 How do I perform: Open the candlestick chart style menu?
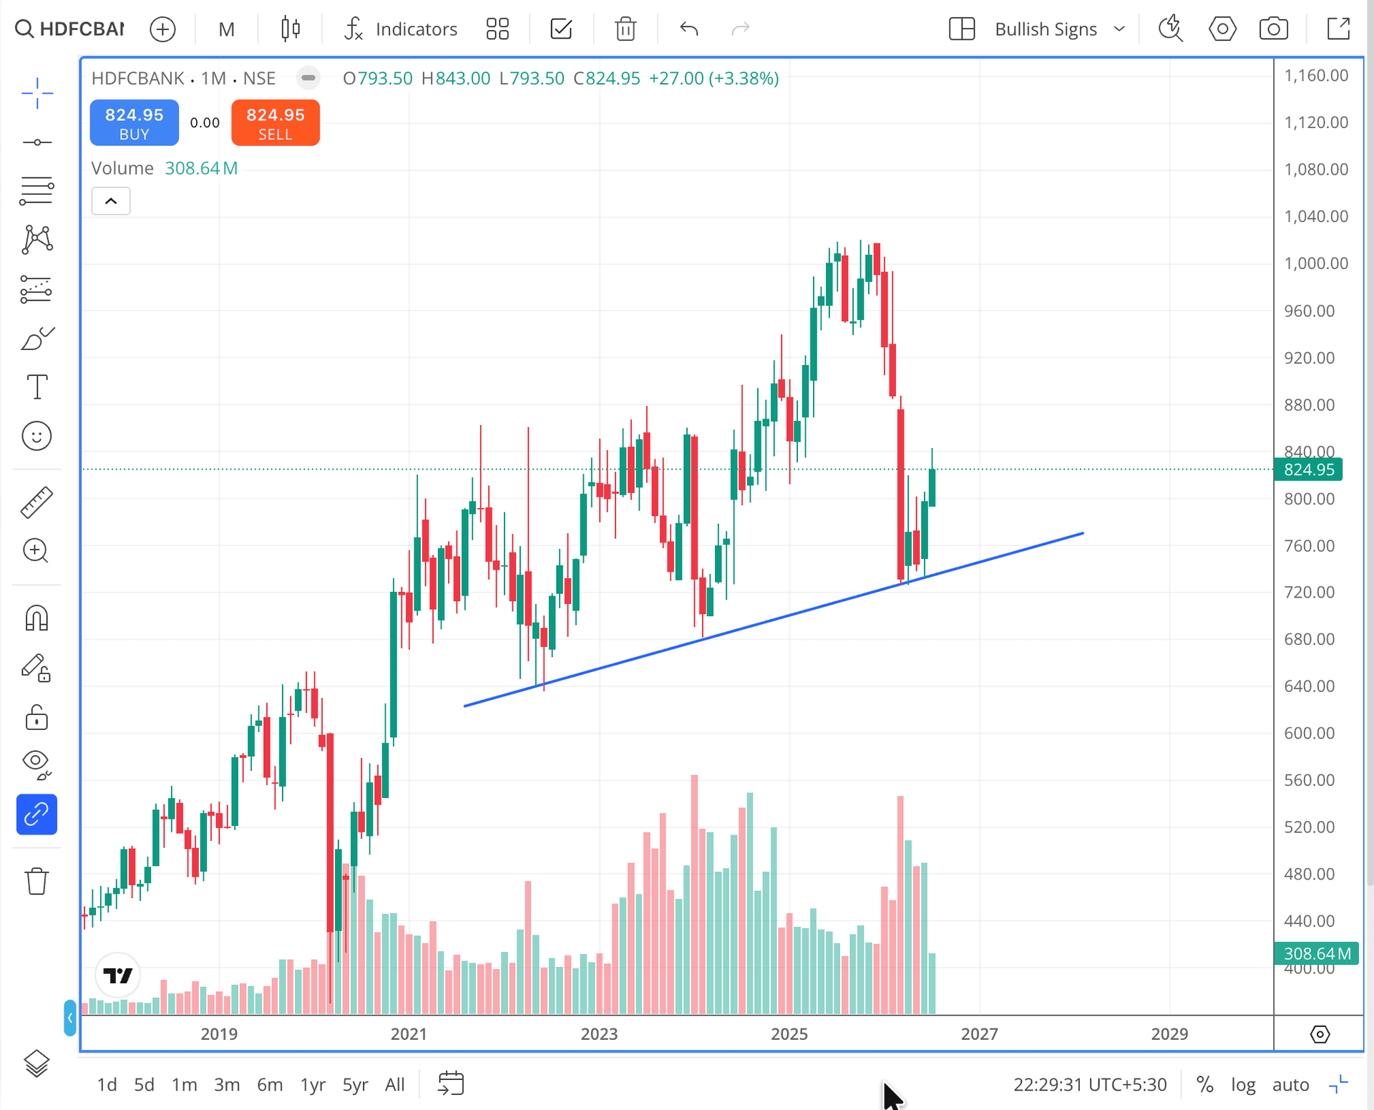[x=291, y=29]
